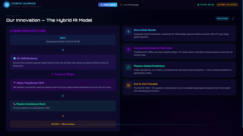Click the icon beside Physics Consistency Check
243x136 pixels.
pos(14,104)
